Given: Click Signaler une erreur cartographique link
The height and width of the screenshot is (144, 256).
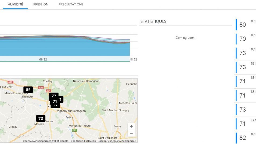Looking at the screenshot, I should point(117,141).
